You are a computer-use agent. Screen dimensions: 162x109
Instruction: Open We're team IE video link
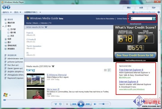[x=53, y=89]
